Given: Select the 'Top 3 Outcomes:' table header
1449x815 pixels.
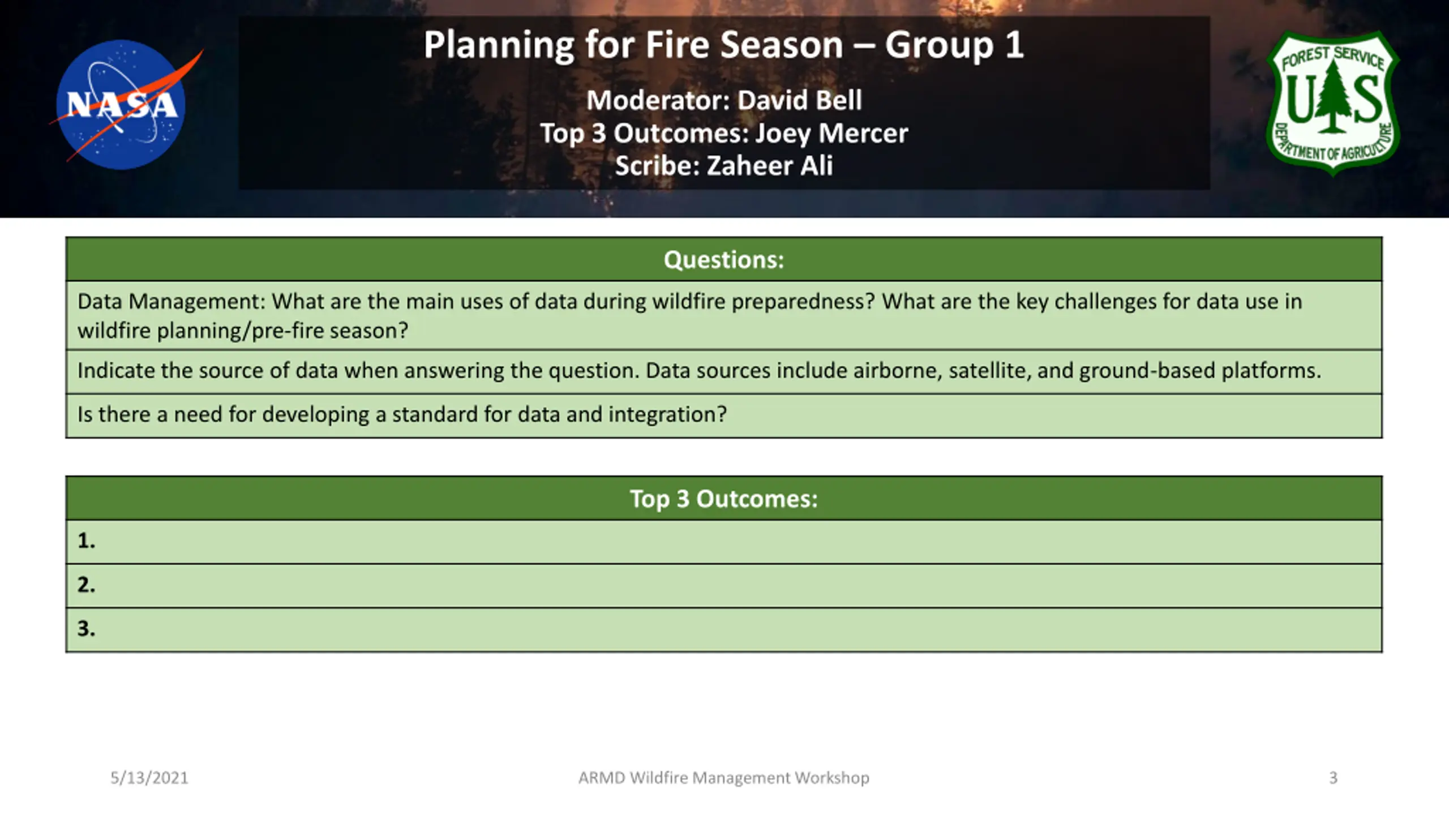Looking at the screenshot, I should [x=724, y=498].
